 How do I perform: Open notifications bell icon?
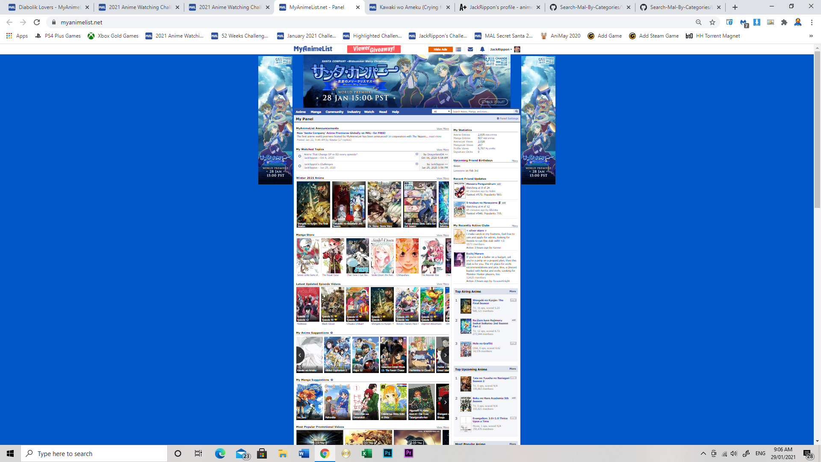click(482, 49)
